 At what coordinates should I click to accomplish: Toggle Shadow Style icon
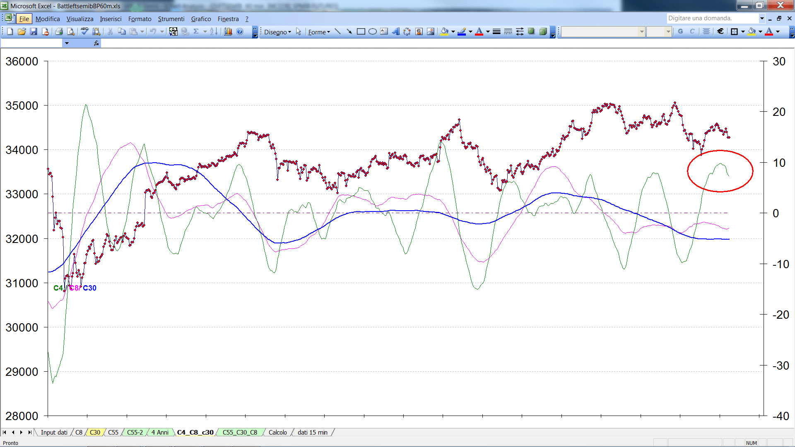coord(531,31)
